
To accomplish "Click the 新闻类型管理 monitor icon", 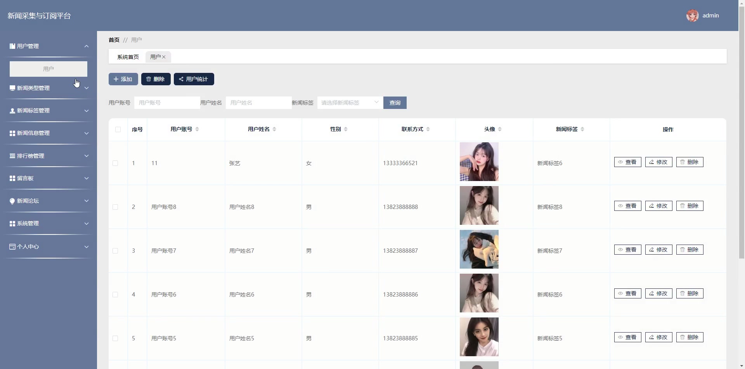I will [12, 88].
